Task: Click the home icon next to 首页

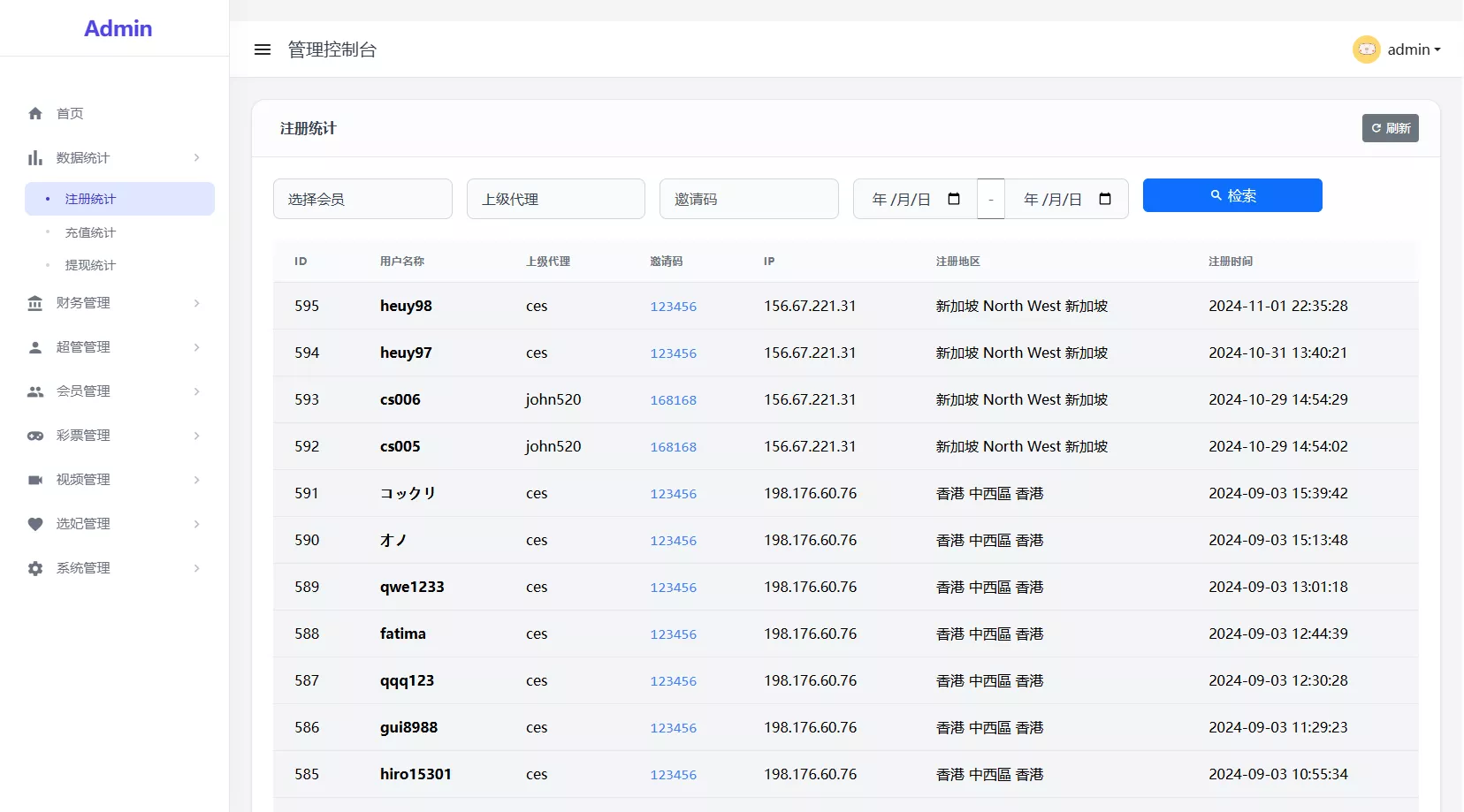Action: (35, 113)
